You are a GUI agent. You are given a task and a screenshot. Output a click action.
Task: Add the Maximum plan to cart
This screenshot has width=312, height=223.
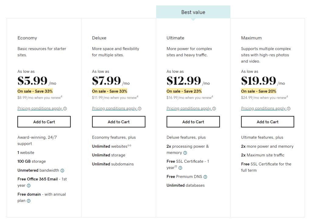point(268,122)
